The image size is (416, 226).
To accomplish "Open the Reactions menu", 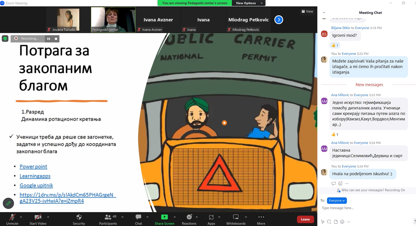I will point(189,217).
